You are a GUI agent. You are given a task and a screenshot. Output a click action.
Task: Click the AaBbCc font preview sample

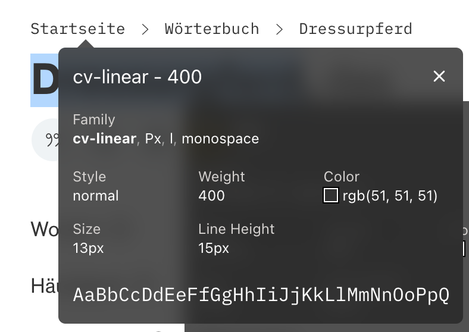click(261, 295)
